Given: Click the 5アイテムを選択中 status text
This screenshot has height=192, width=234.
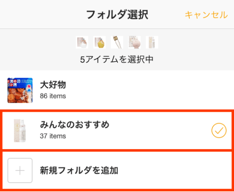Looking at the screenshot, I should pos(117,59).
